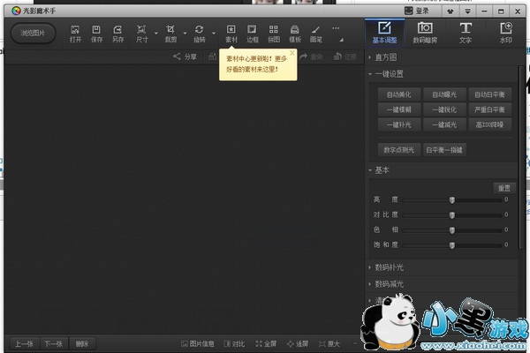Screen dimensions: 530x353
Task: Click the 保存 (Save) toolbar icon
Action: pos(96,34)
